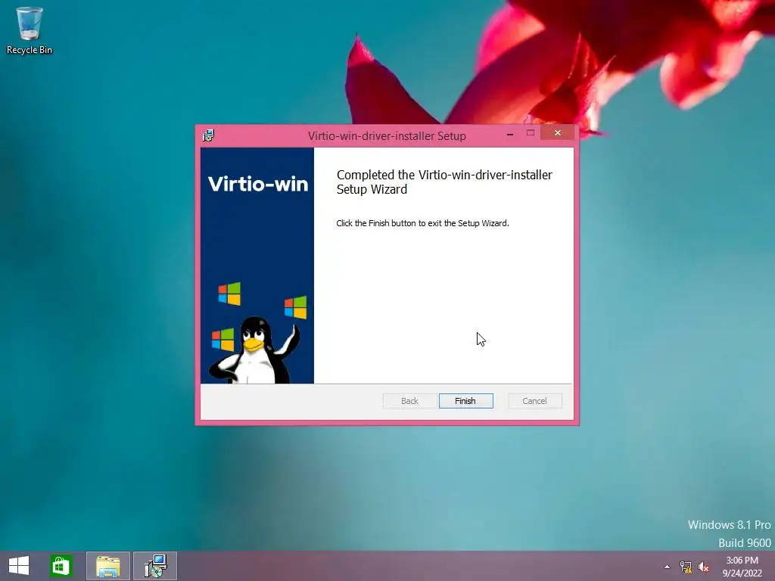Click the 'Click the Finish button to exit' text
This screenshot has height=581, width=775.
tap(422, 223)
